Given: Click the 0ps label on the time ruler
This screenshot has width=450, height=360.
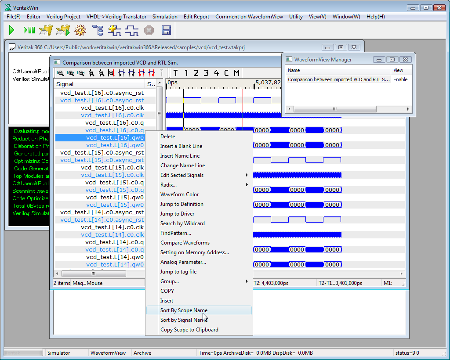Looking at the screenshot, I should tap(172, 83).
